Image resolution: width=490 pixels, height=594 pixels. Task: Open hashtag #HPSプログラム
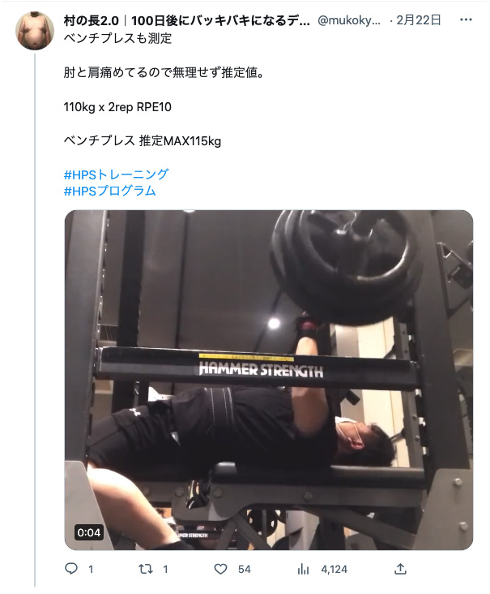coord(109,191)
